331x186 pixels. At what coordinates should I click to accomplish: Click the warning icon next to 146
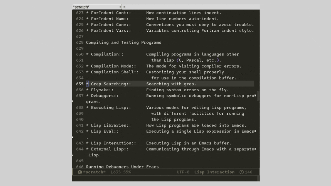coord(241,172)
